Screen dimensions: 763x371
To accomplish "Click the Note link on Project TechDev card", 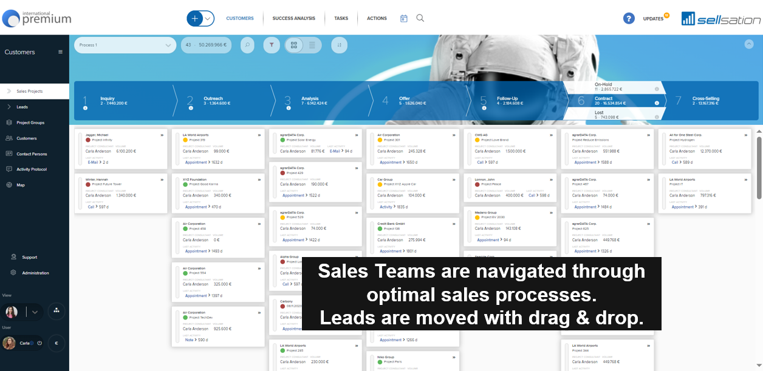I will tap(189, 340).
